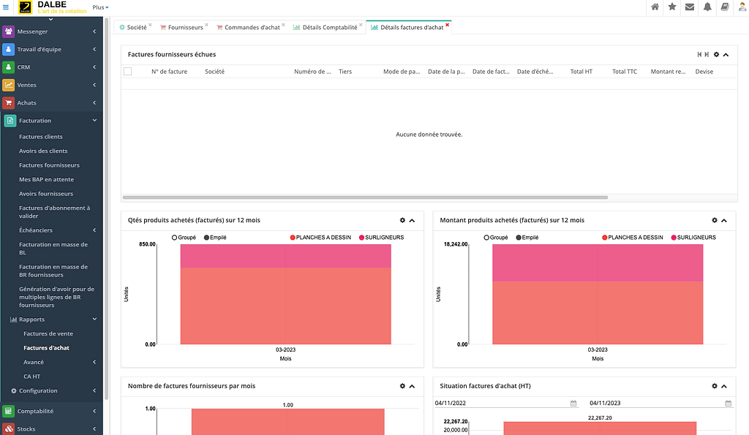This screenshot has height=435, width=749.
Task: Open the mail envelope icon
Action: tap(689, 7)
